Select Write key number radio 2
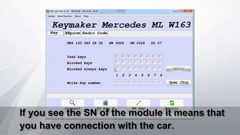240x135 pixels. pyautogui.click(x=123, y=82)
